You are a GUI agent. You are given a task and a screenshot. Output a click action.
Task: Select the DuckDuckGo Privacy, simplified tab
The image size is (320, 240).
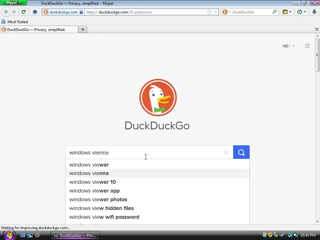(x=39, y=30)
